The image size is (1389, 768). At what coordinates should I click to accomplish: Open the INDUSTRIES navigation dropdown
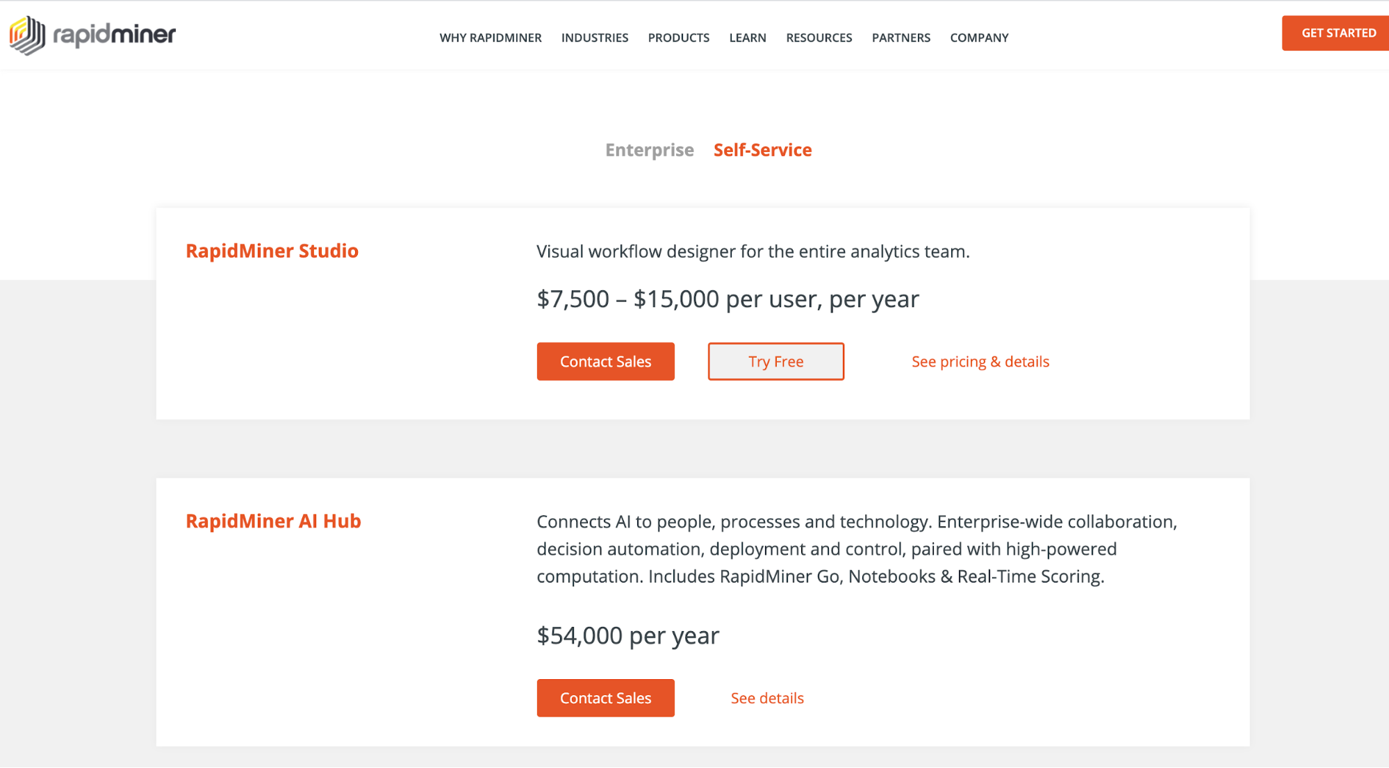tap(594, 37)
